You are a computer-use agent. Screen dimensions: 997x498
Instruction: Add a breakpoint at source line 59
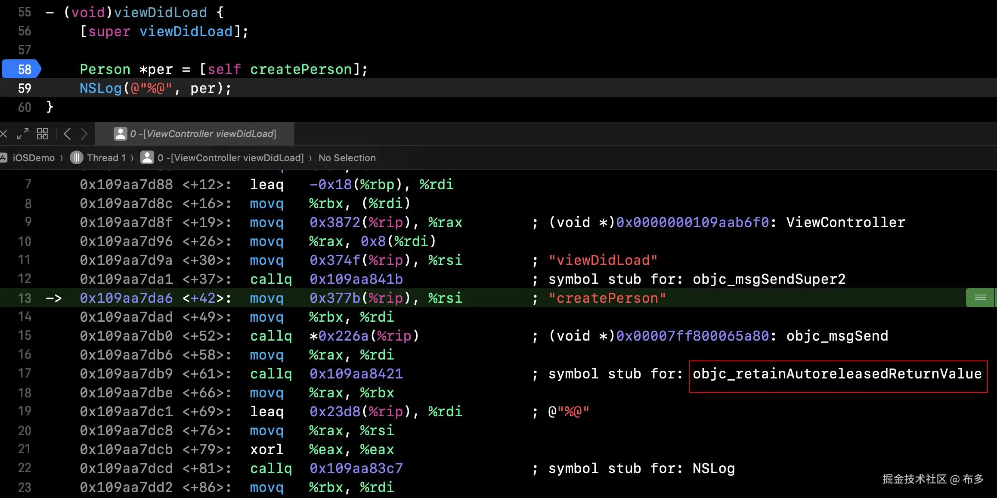coord(25,88)
